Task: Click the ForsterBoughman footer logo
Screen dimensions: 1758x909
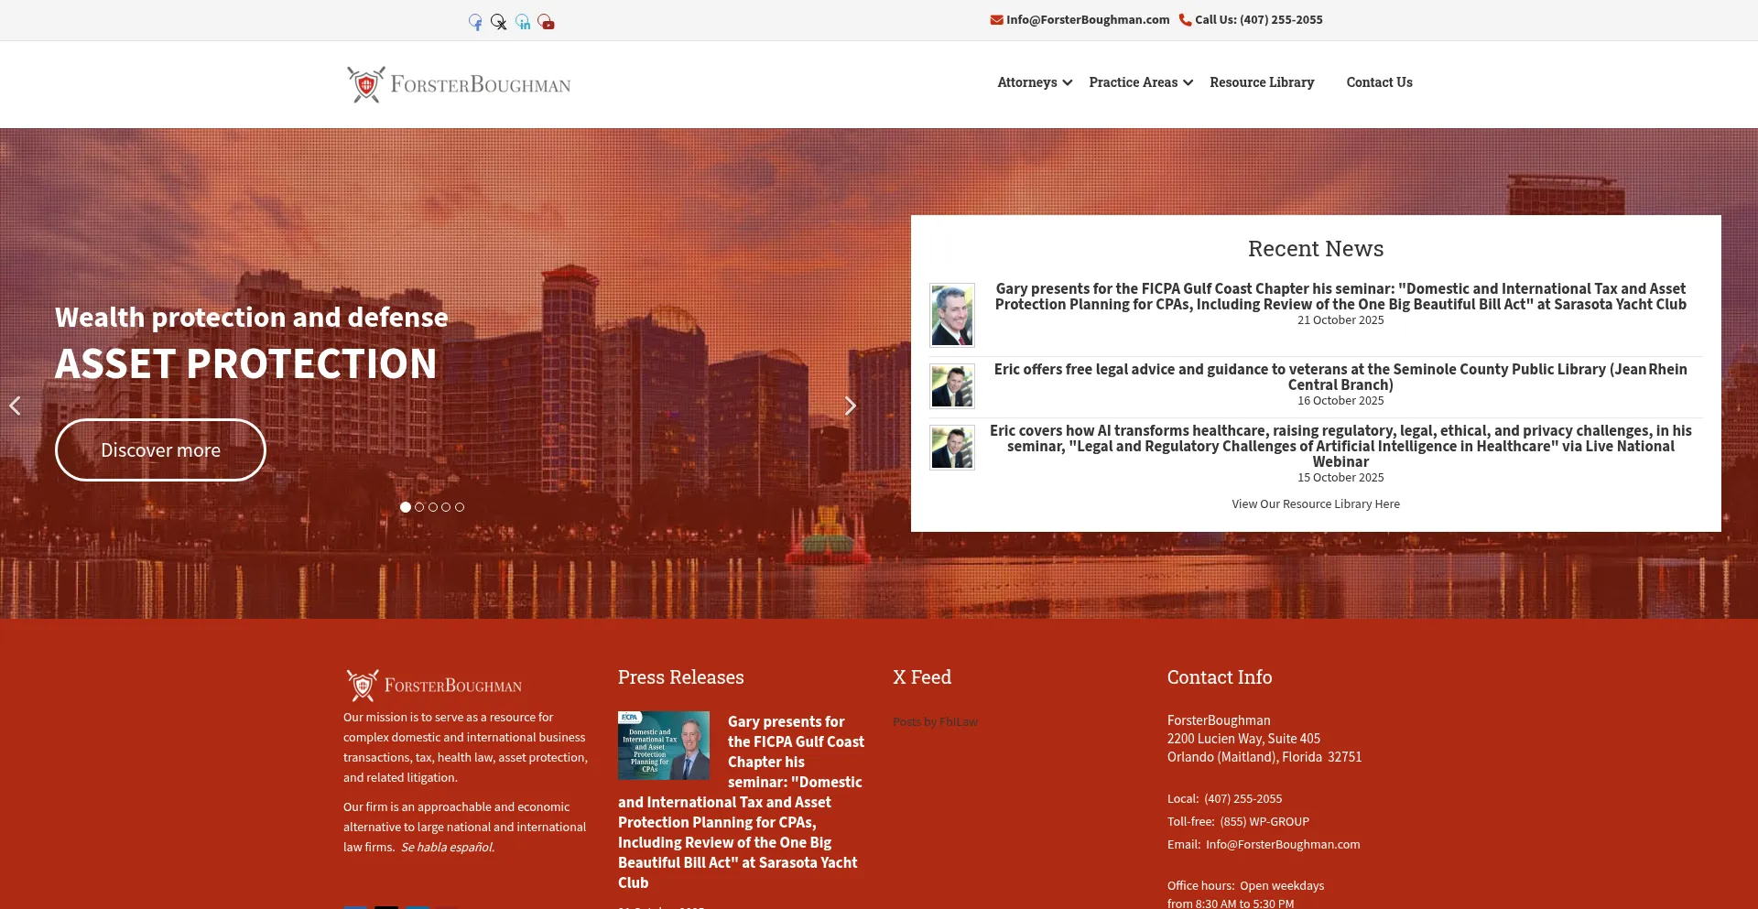Action: point(434,685)
